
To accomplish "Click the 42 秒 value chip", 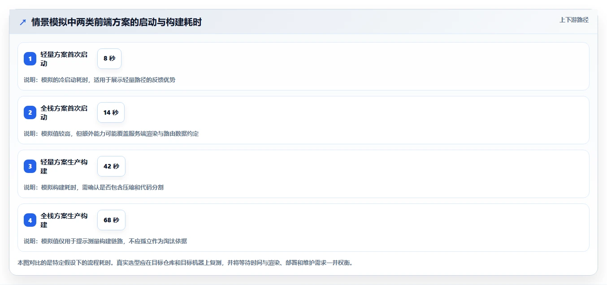I will click(x=111, y=166).
